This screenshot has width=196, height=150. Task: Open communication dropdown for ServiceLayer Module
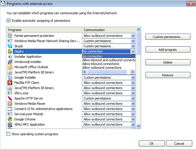(x=133, y=114)
